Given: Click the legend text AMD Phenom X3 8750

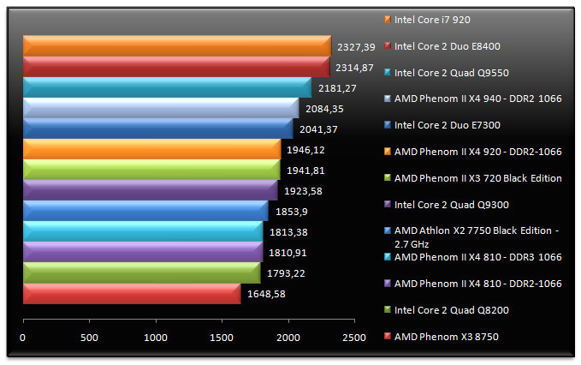Looking at the screenshot, I should pyautogui.click(x=447, y=337).
